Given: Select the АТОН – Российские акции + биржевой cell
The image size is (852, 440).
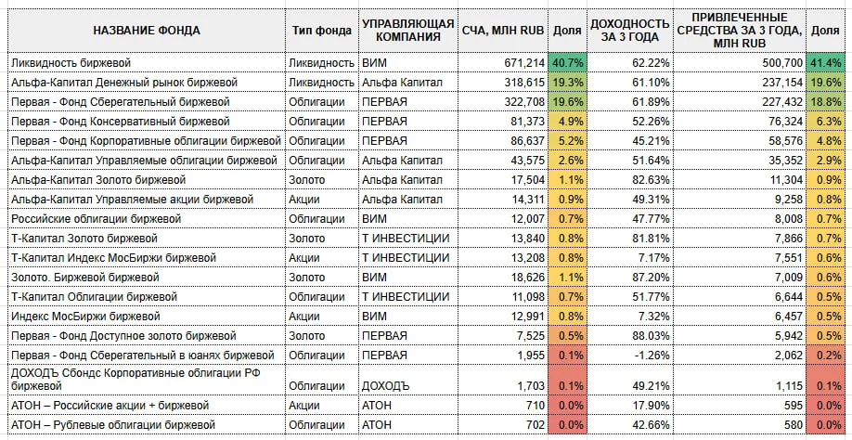Looking at the screenshot, I should tap(146, 406).
